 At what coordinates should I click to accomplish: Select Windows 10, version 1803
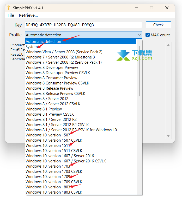(x=81, y=187)
